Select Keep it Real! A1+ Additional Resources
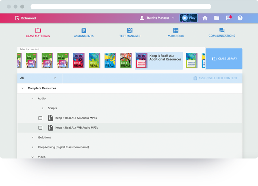This screenshot has width=258, height=186. [159, 61]
